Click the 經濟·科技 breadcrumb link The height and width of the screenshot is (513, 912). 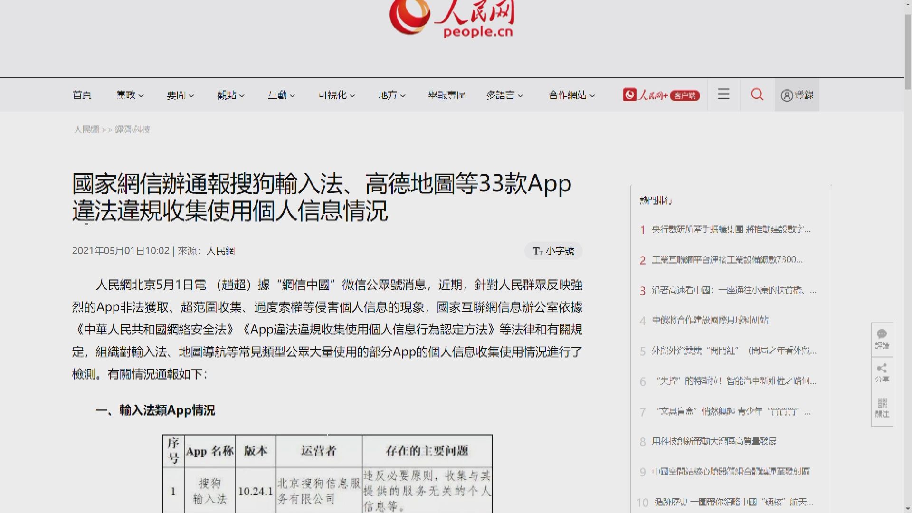click(x=132, y=130)
